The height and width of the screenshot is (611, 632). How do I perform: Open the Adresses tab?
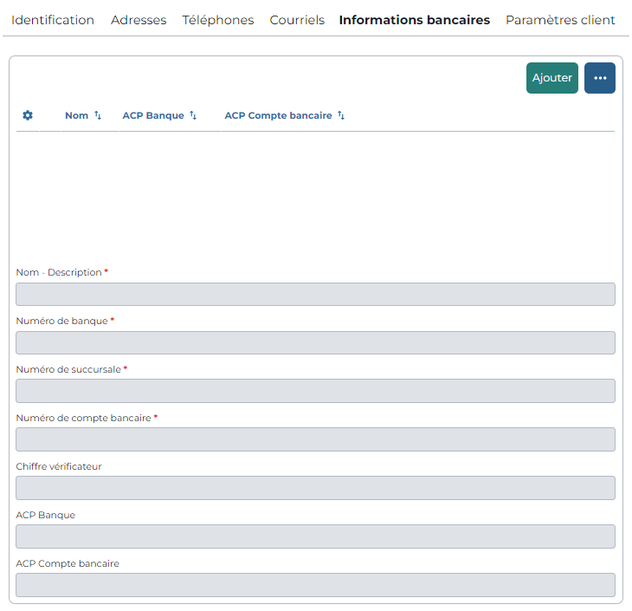pyautogui.click(x=139, y=20)
